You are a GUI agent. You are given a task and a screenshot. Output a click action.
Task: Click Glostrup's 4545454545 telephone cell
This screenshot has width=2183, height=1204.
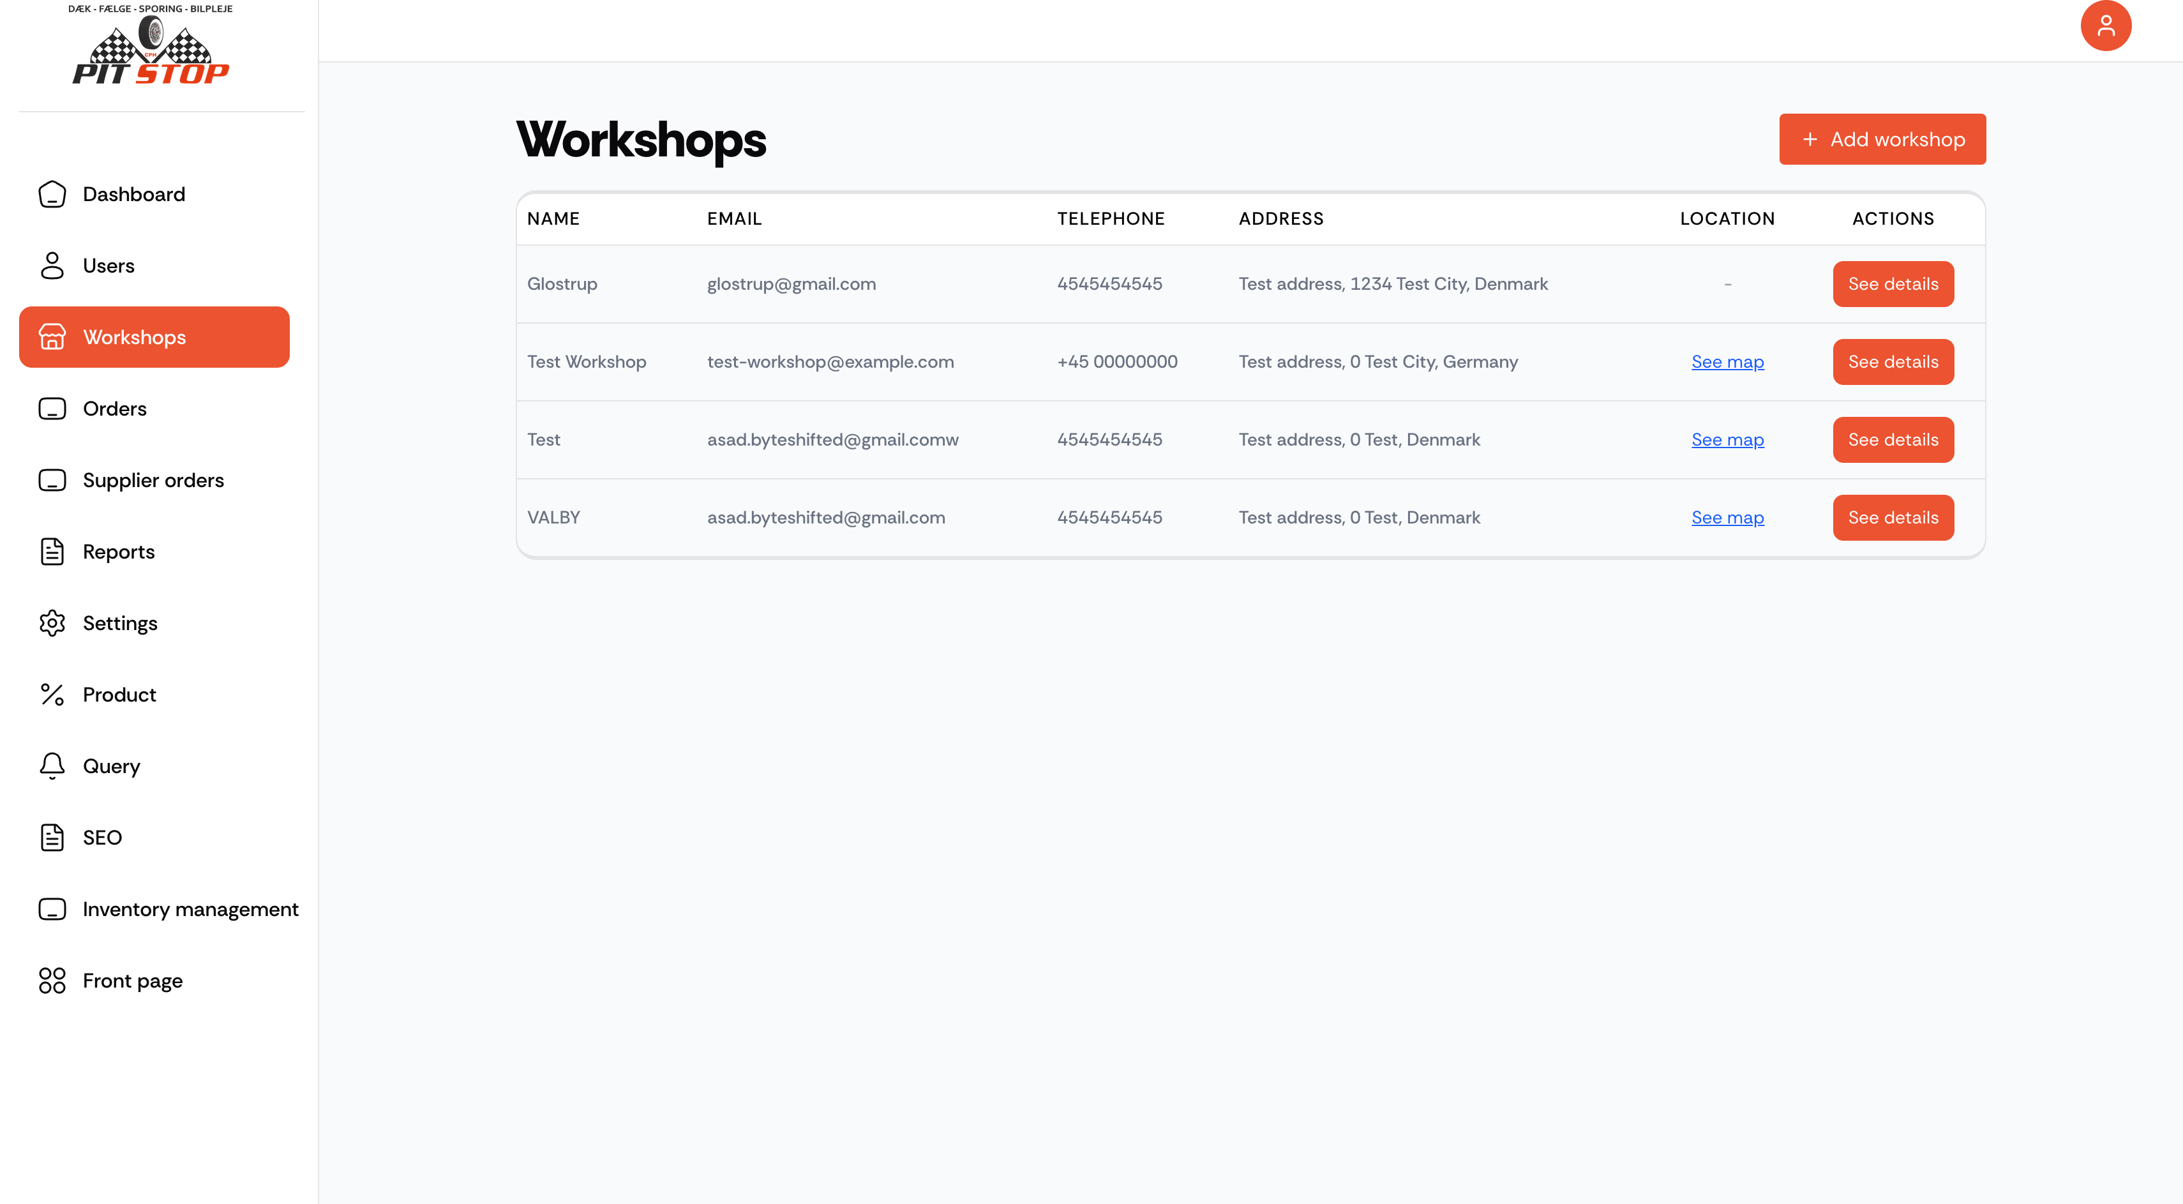coord(1109,284)
